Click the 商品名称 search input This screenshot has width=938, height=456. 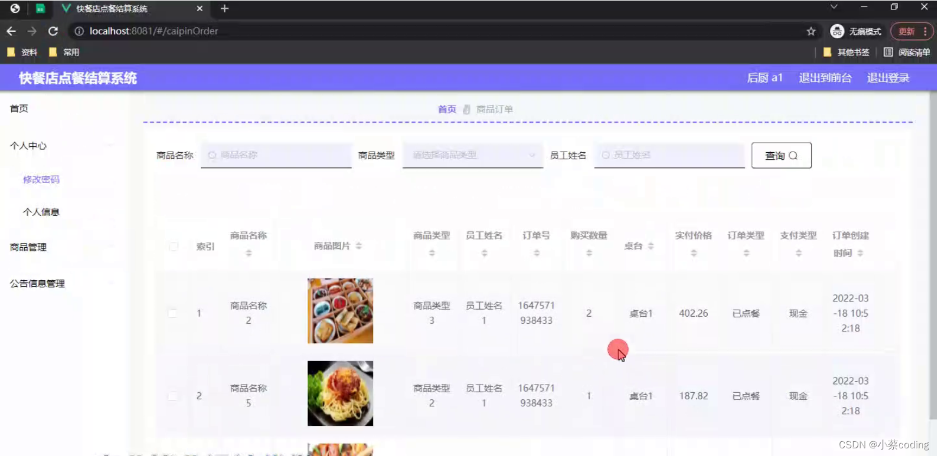[276, 155]
